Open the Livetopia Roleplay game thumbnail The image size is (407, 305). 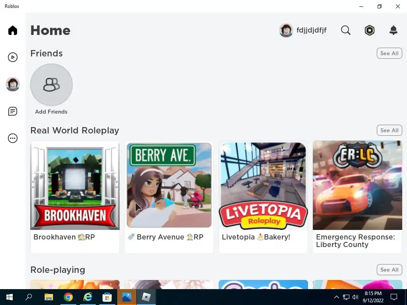coord(263,185)
